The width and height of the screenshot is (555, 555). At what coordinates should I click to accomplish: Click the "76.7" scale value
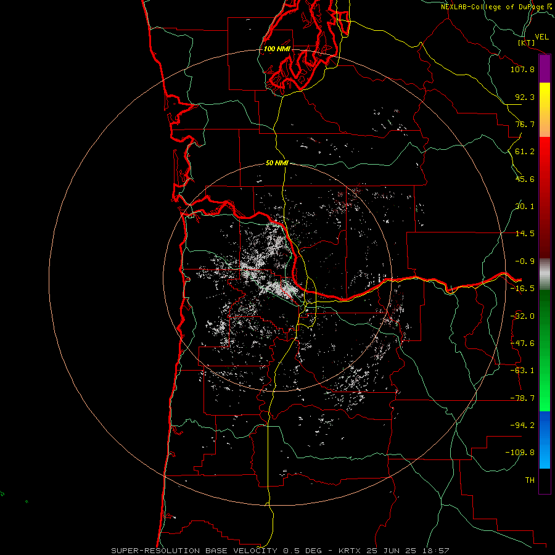coord(525,124)
